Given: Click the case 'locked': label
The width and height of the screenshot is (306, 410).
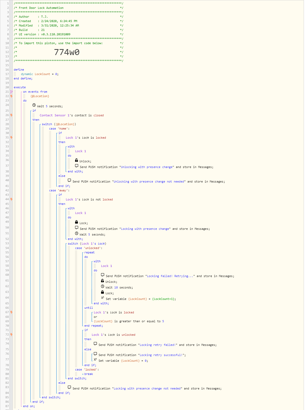Looking at the screenshot, I should click(x=87, y=369).
